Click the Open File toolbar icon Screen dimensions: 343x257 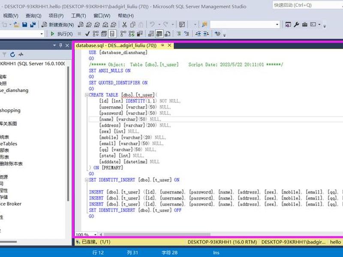tap(16, 24)
